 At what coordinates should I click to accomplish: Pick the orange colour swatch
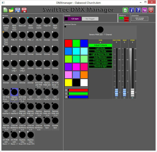tap(84, 75)
